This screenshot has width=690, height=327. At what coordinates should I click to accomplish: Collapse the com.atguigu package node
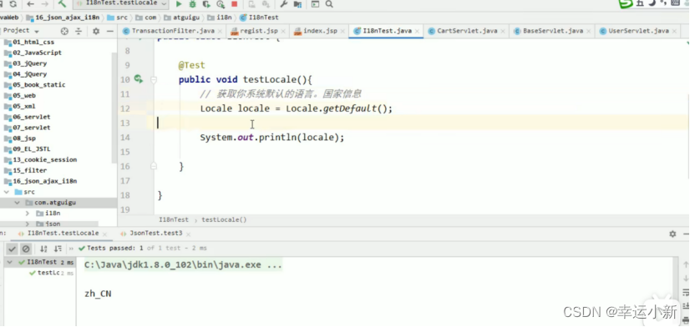point(18,203)
